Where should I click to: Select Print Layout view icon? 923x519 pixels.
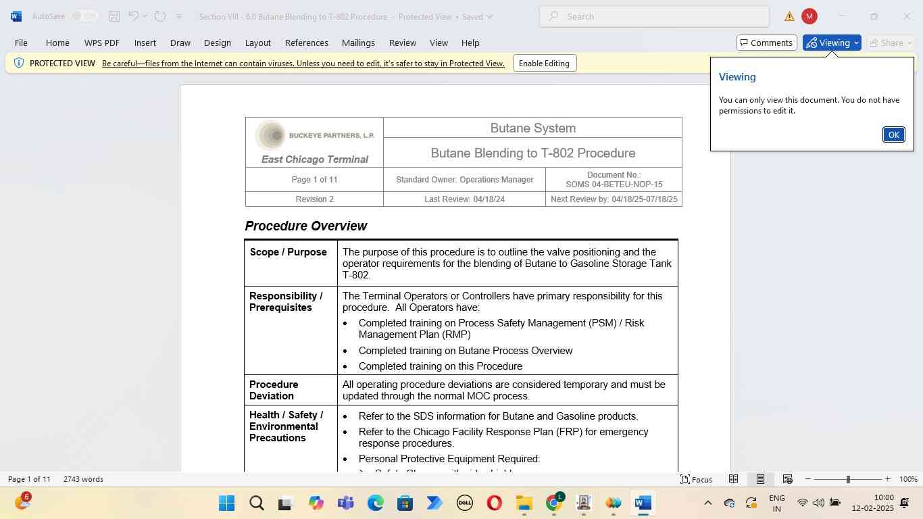760,479
